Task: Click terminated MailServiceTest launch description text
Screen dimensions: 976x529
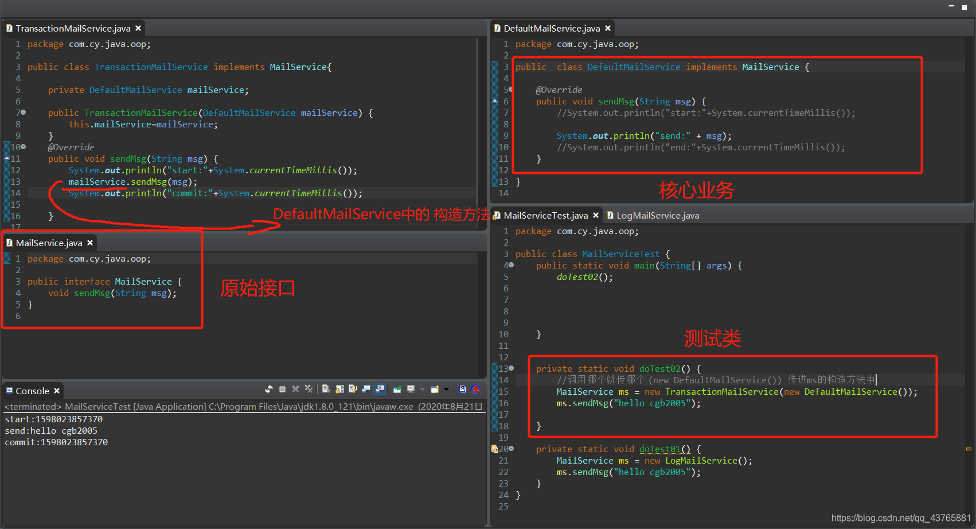Action: pos(244,407)
